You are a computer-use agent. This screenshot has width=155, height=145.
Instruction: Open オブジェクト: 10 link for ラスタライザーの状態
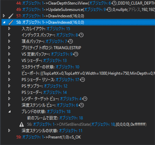point(67,67)
